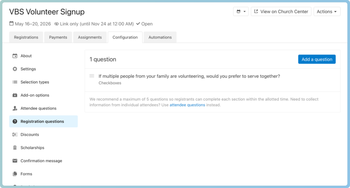The image size is (350, 188).
Task: Follow the attendee questions link
Action: (187, 105)
